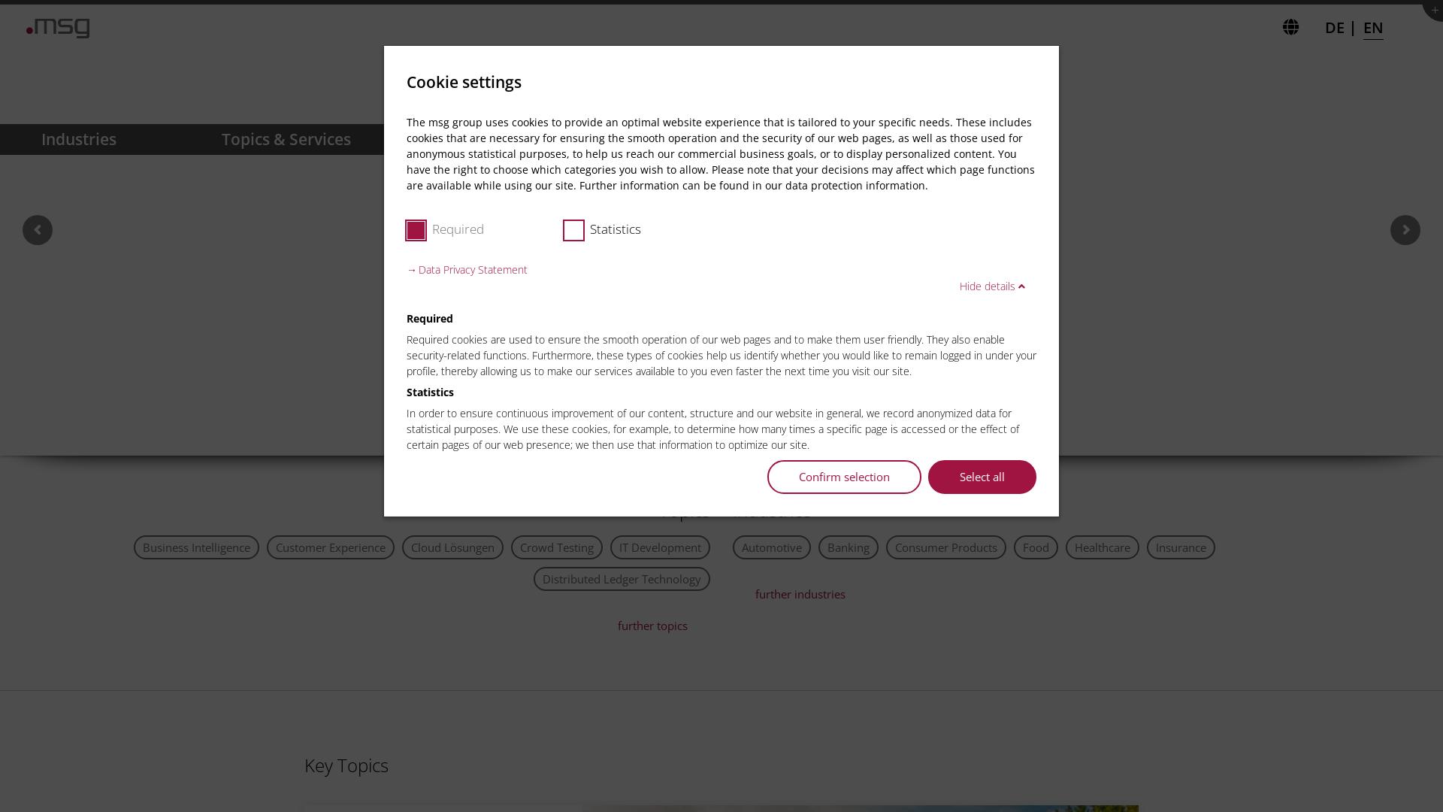Click Select all button

point(982,477)
